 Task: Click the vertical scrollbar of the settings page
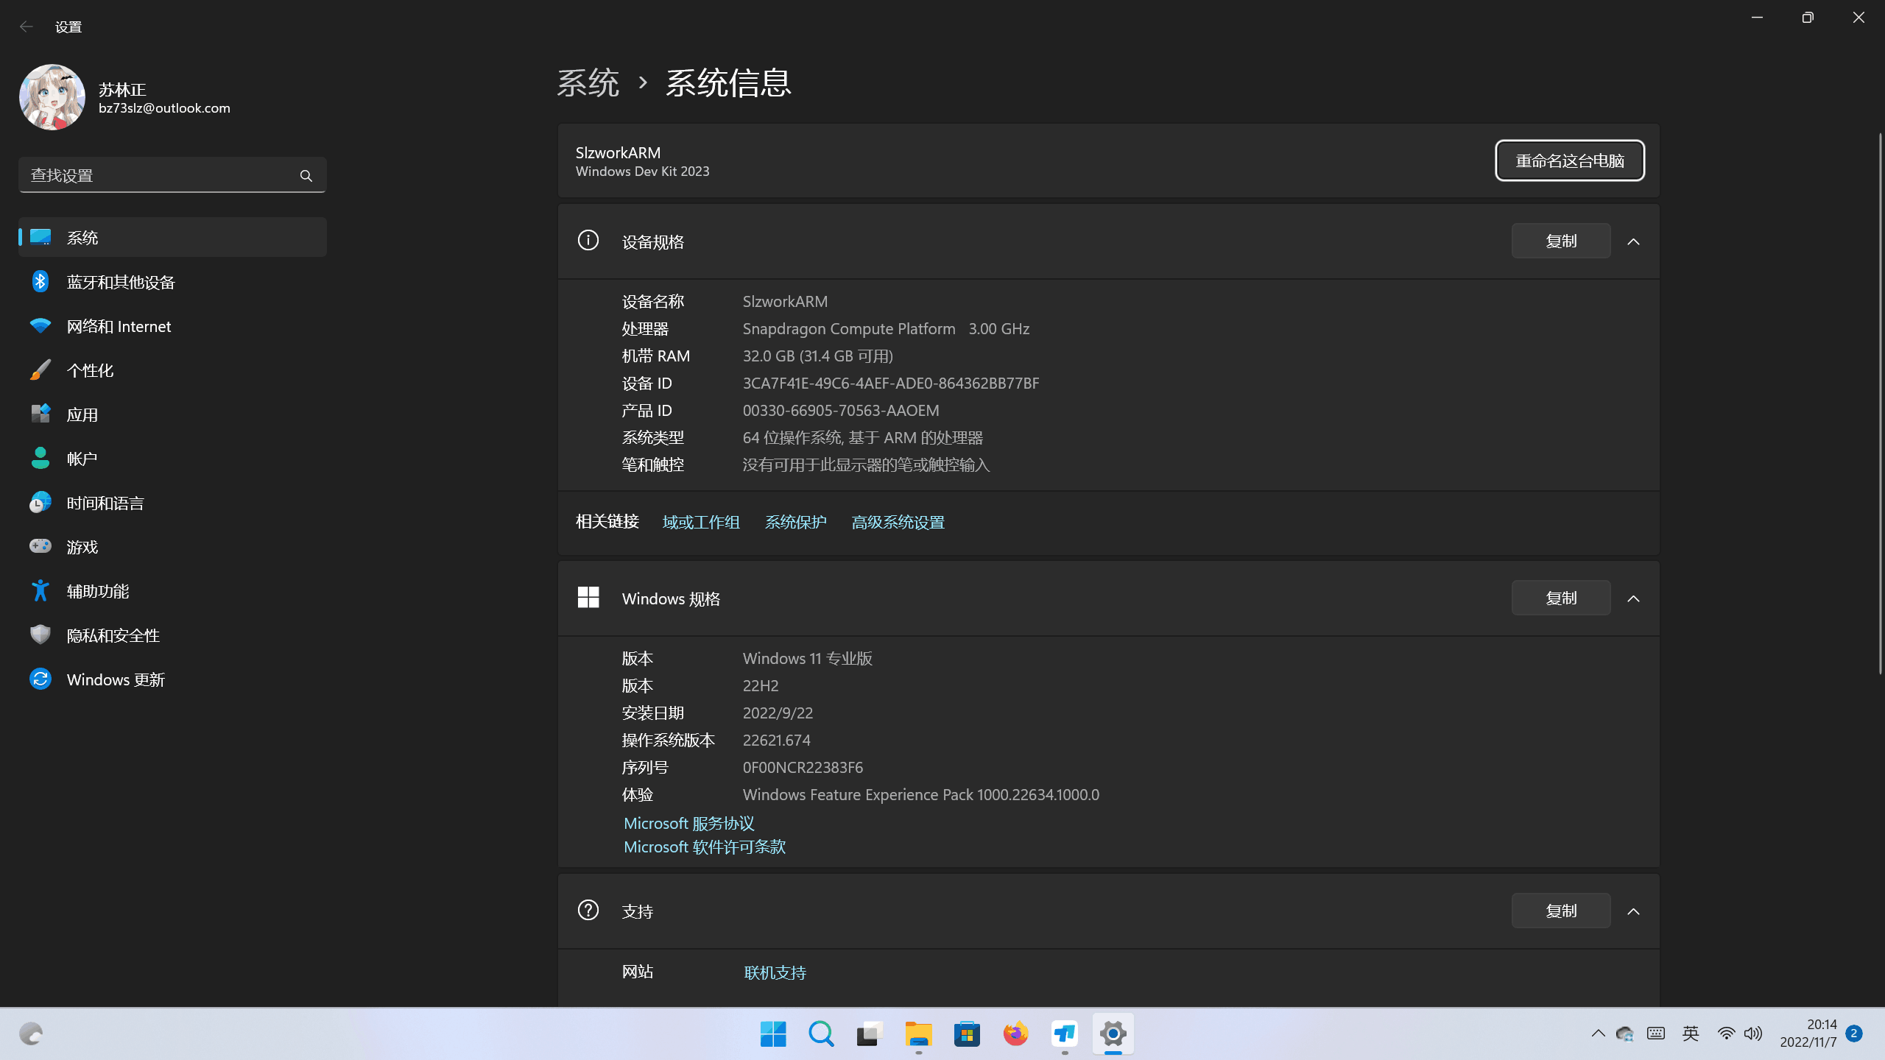[1880, 403]
